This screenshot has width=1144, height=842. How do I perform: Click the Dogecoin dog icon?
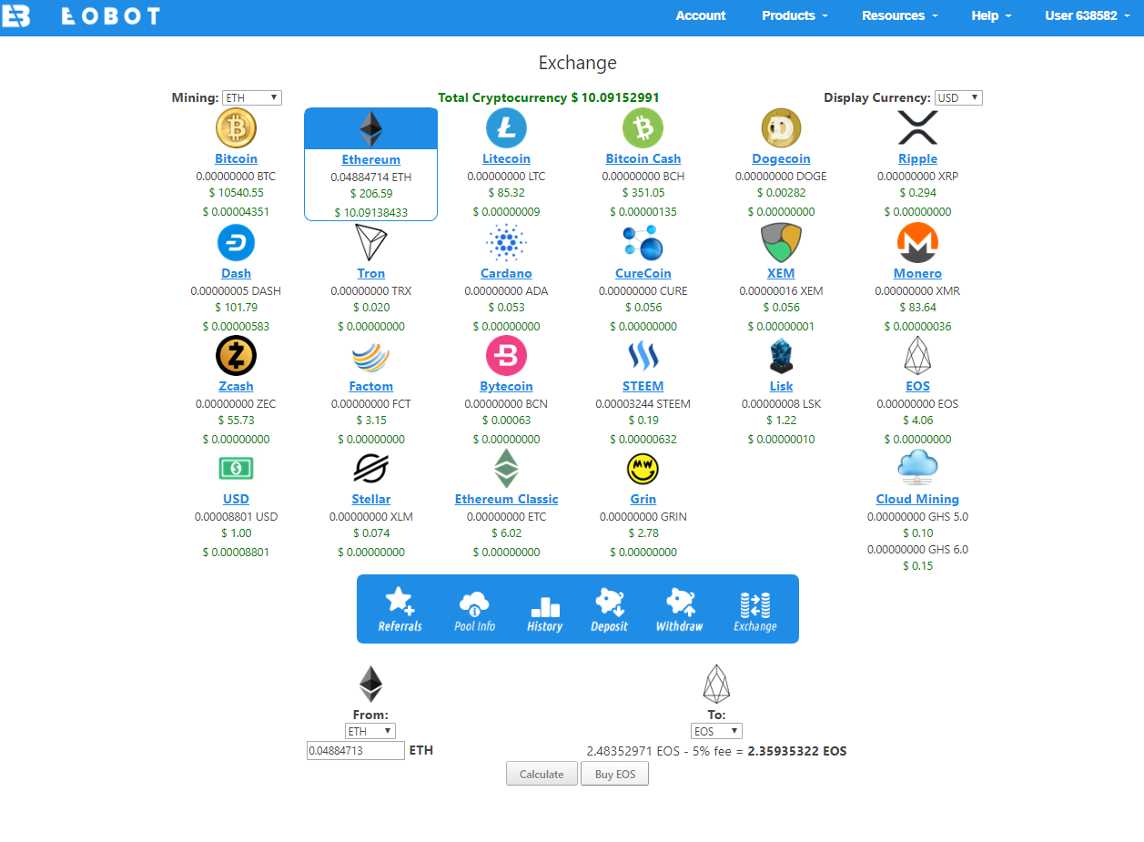click(781, 128)
